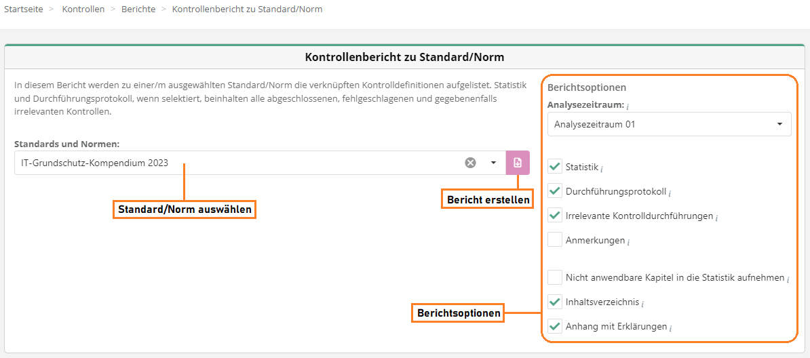Enable the Anmerkungen checkbox
This screenshot has width=810, height=358.
click(x=555, y=240)
